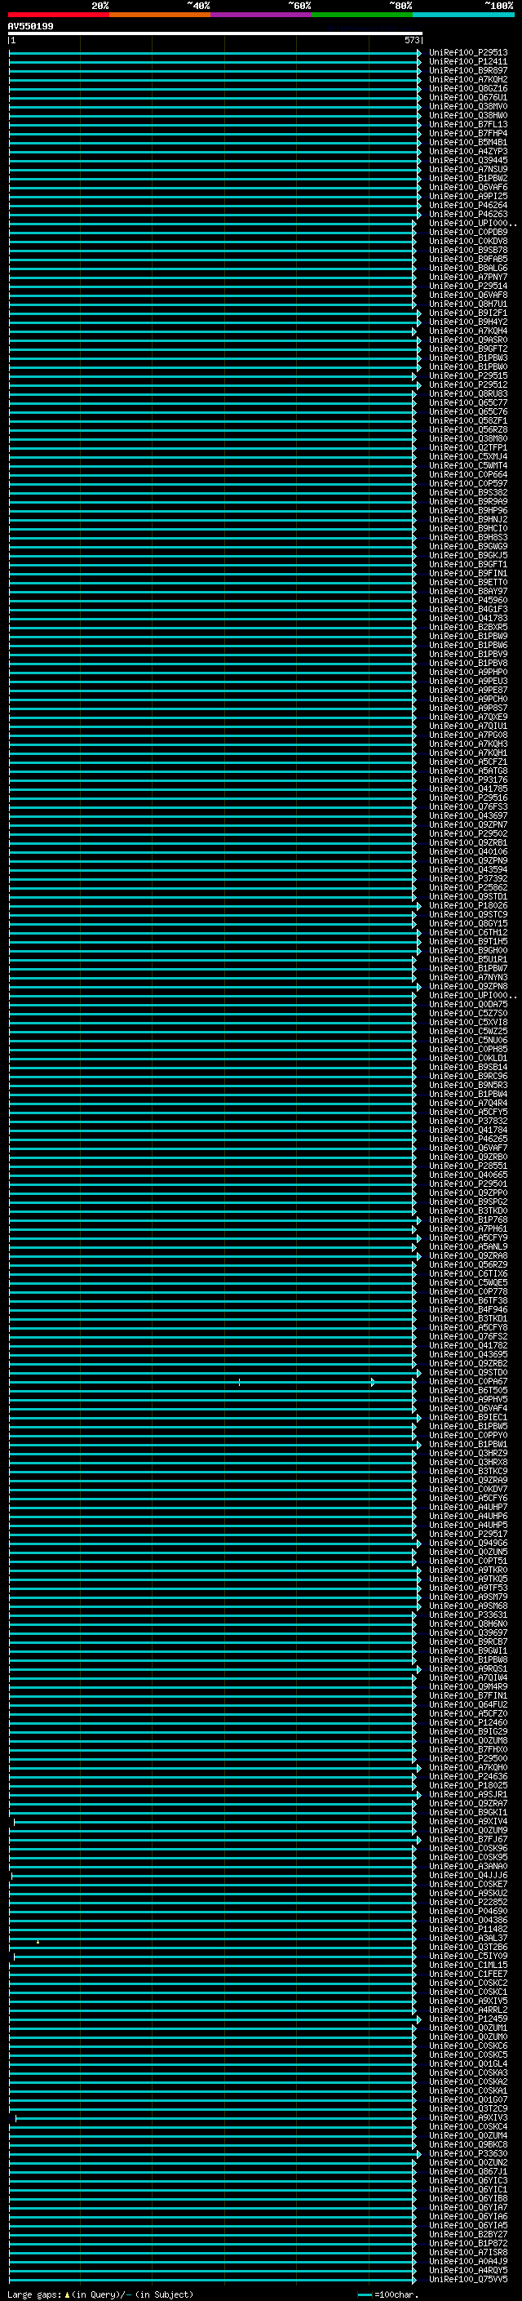Screen dimensions: 522x2301
Task: Click UniRef100_C1ML15 label
Action: pos(467,1966)
